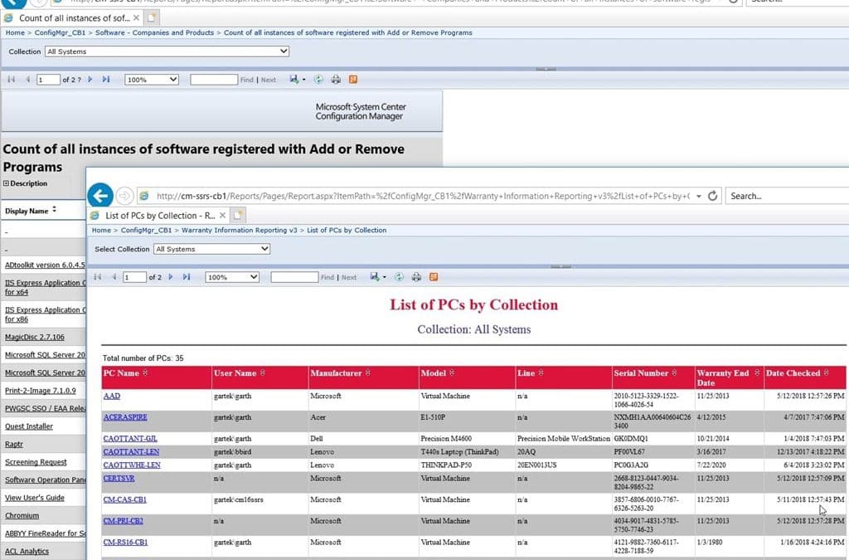This screenshot has height=560, width=849.
Task: Go to next page in List of PCs toolbar
Action: [x=171, y=277]
